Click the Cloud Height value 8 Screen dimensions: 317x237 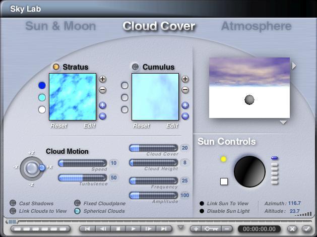(185, 162)
